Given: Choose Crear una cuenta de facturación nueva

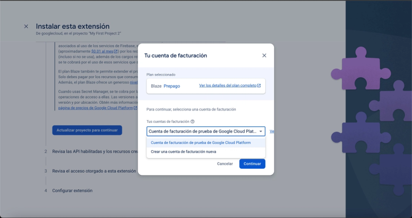Looking at the screenshot, I should coord(205,152).
